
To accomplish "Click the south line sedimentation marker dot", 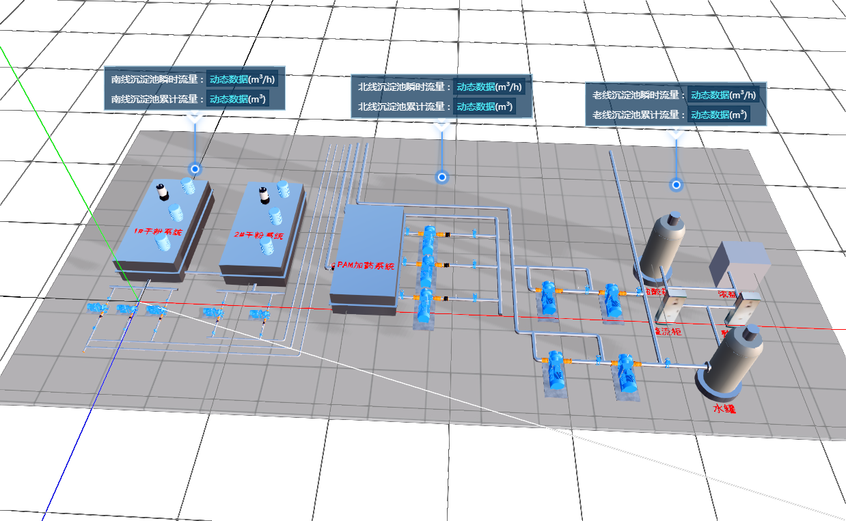I will (195, 168).
